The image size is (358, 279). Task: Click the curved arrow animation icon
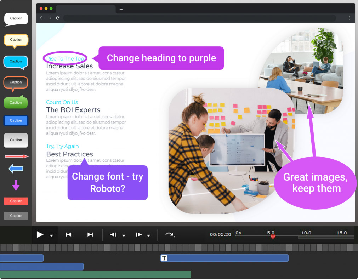tap(170, 234)
